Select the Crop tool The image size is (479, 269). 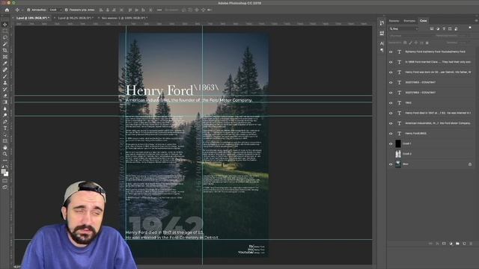pyautogui.click(x=5, y=50)
